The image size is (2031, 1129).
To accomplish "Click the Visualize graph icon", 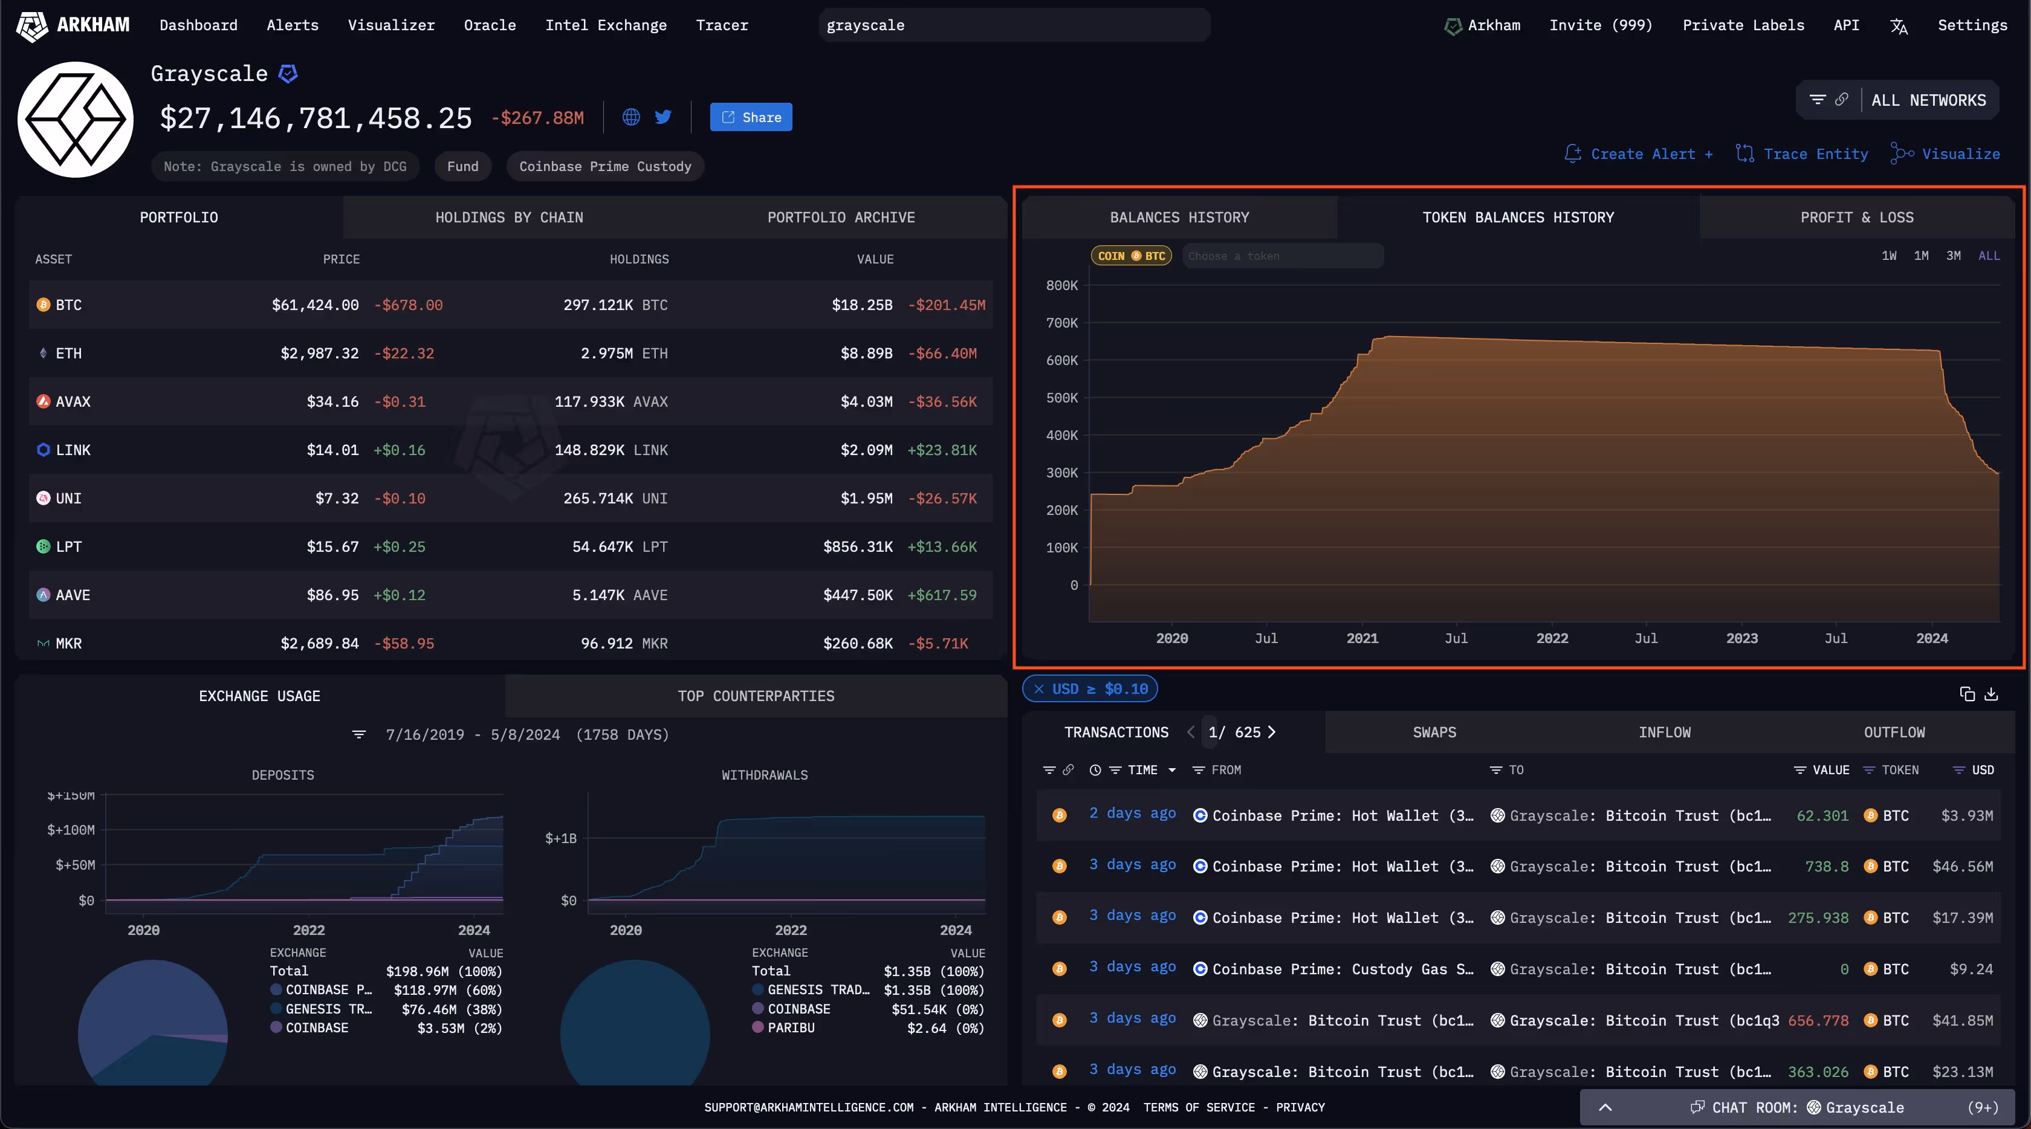I will [1901, 154].
